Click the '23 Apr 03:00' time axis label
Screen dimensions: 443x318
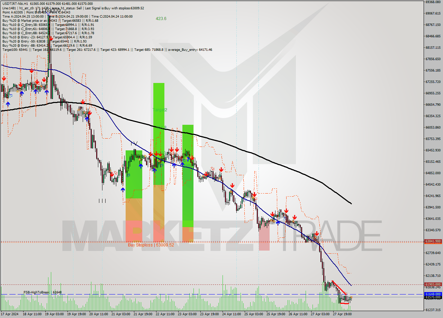(x=187, y=315)
